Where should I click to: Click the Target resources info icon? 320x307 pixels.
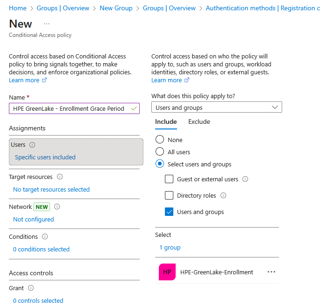(x=59, y=177)
